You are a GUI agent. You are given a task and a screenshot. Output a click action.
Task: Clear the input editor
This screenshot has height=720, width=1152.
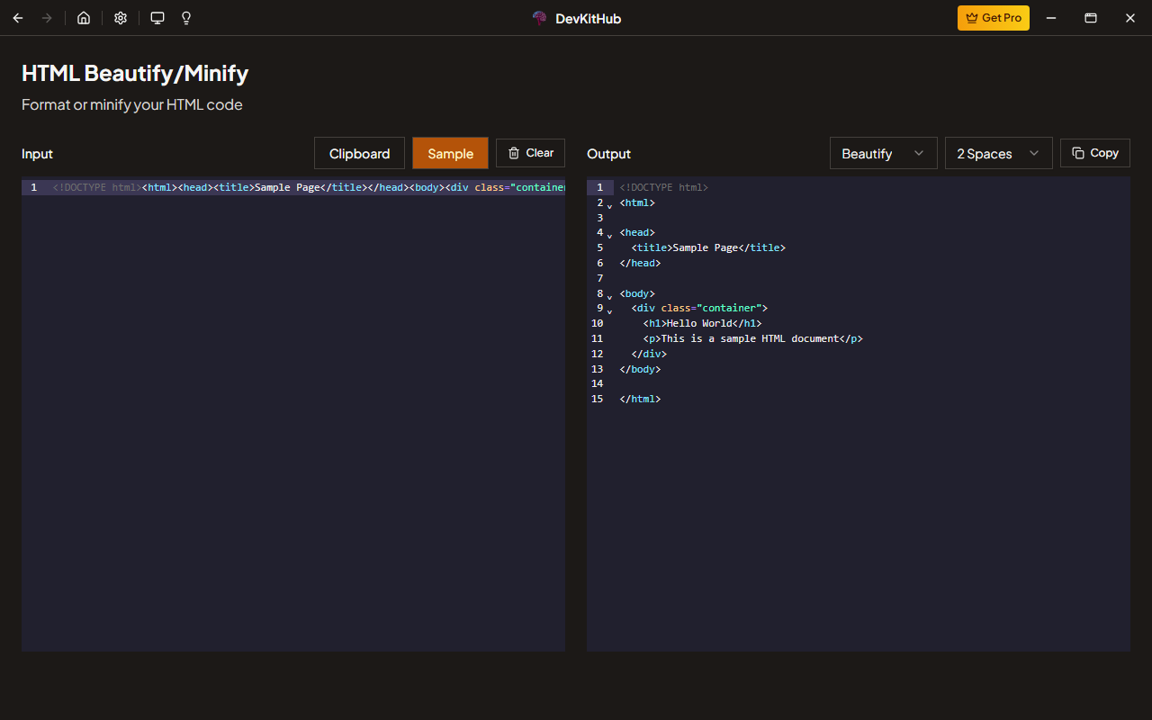(x=530, y=153)
